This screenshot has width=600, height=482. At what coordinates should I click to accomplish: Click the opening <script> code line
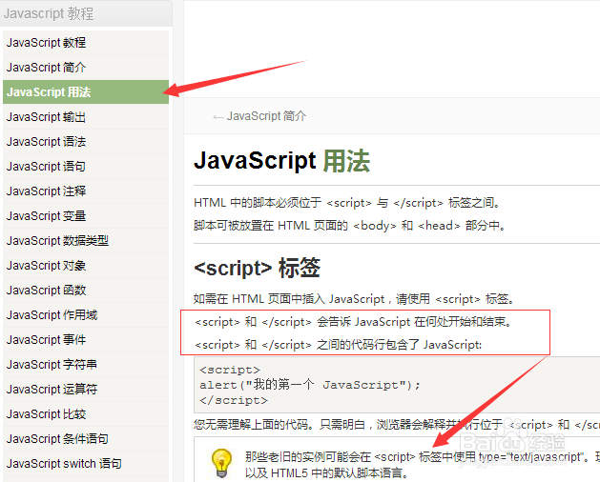coord(230,370)
